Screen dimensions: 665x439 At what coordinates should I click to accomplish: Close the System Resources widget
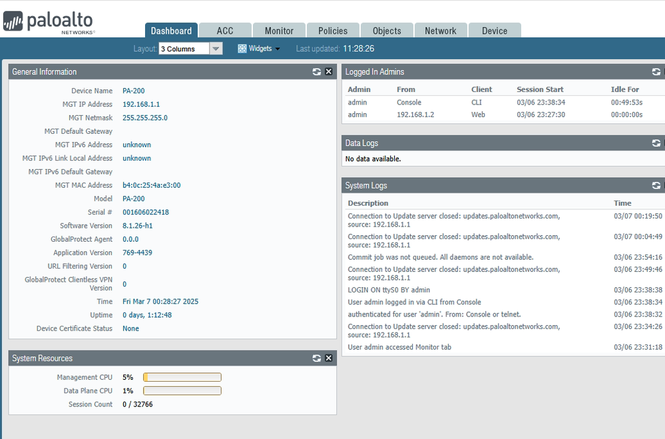pos(329,358)
